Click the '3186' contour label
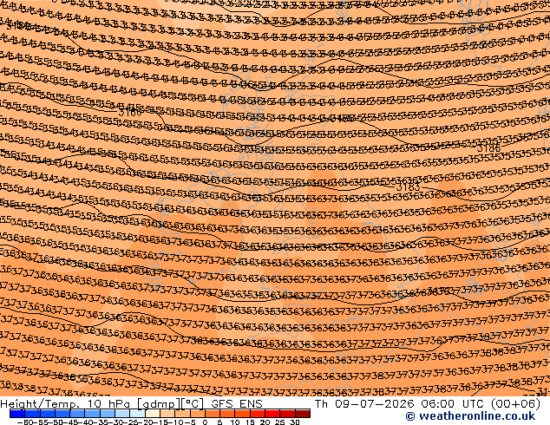This screenshot has height=425, width=550. coord(489,148)
